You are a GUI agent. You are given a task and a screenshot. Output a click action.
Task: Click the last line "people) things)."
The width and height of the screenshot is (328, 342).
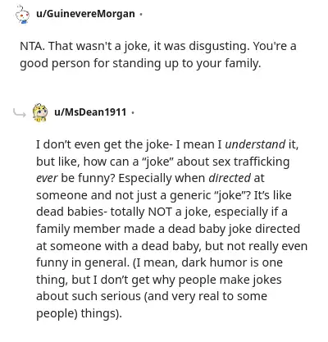(x=79, y=313)
